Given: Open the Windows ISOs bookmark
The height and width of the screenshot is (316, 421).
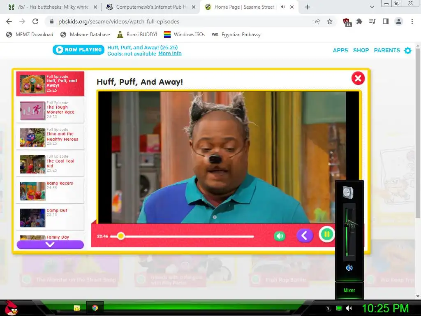Looking at the screenshot, I should [185, 35].
